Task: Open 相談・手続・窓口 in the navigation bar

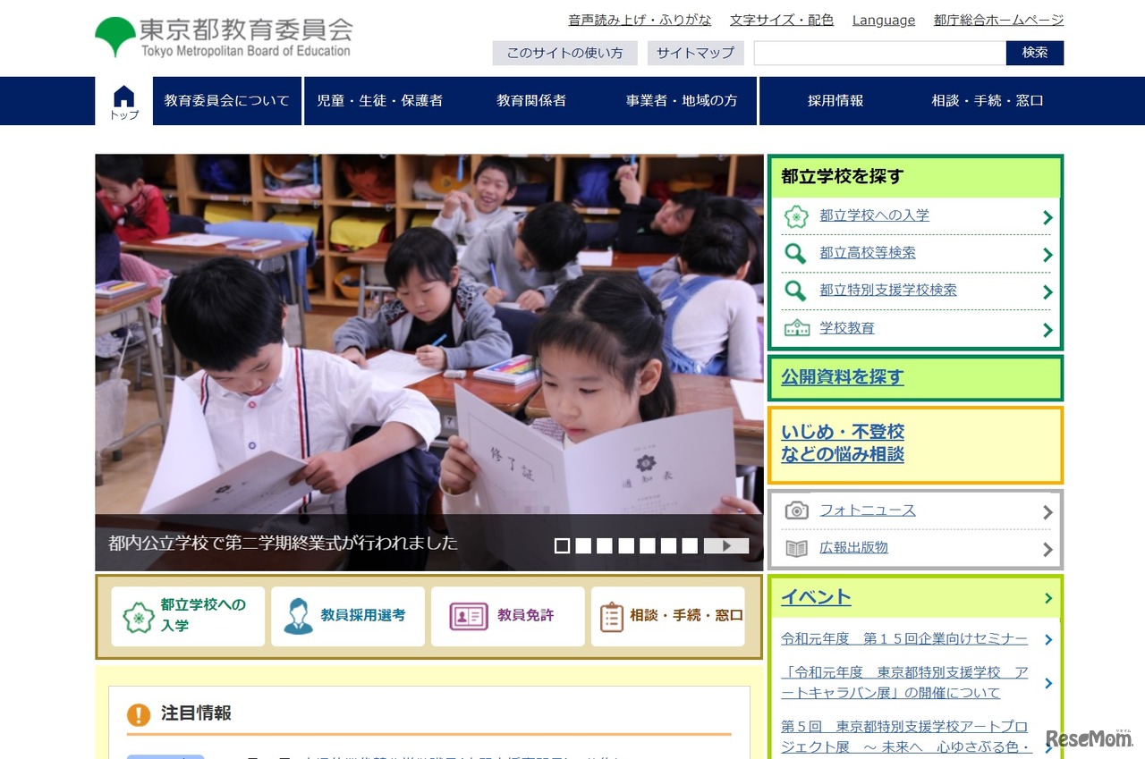Action: coord(988,101)
